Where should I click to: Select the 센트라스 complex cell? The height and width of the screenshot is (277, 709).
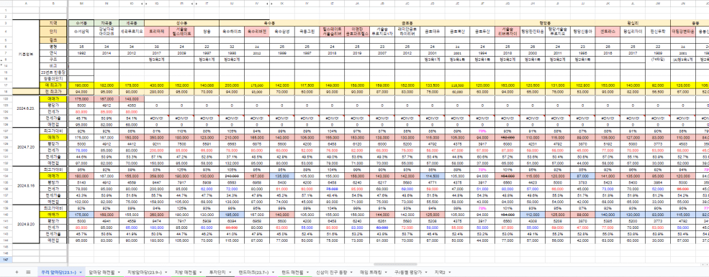[x=608, y=32]
